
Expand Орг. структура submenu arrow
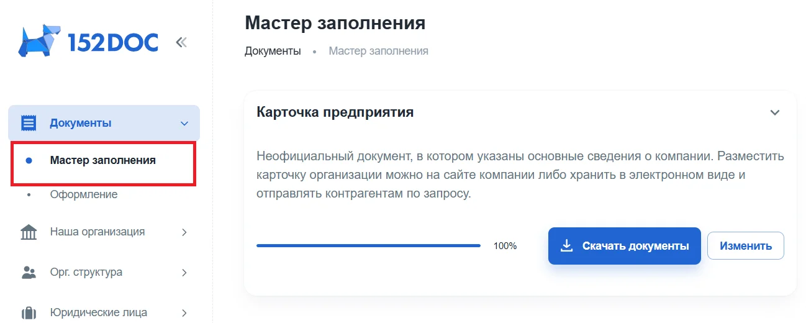click(184, 272)
